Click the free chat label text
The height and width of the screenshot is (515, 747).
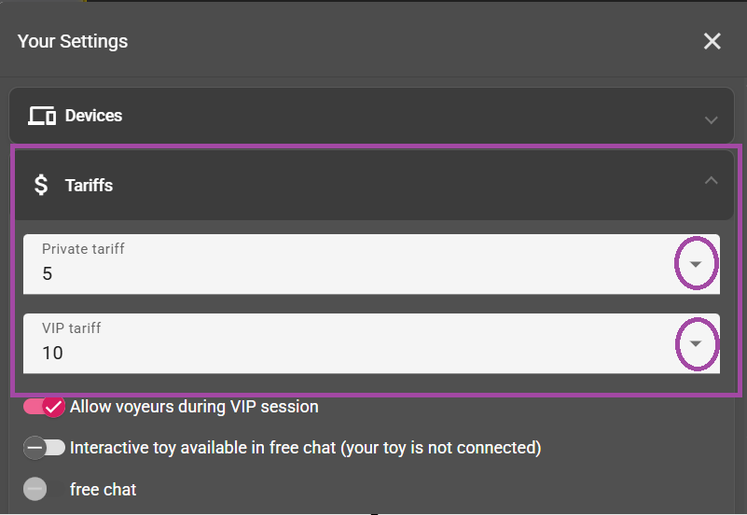click(x=103, y=489)
